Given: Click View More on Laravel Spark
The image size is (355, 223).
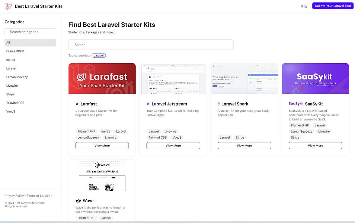Looking at the screenshot, I should coord(244,145).
